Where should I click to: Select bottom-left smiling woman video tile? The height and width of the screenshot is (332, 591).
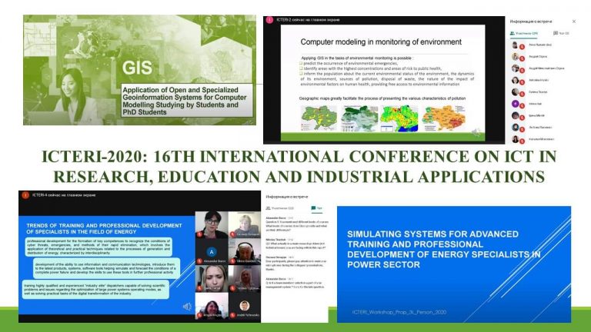[x=212, y=306]
